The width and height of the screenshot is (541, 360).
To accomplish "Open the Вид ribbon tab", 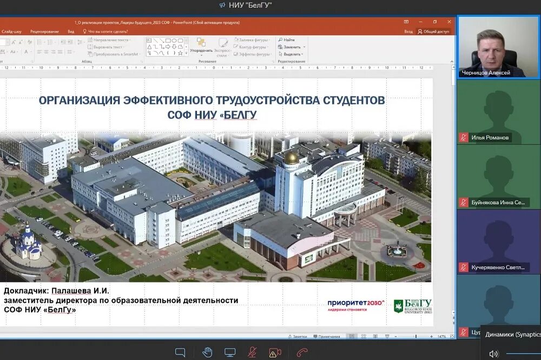I will (x=71, y=31).
